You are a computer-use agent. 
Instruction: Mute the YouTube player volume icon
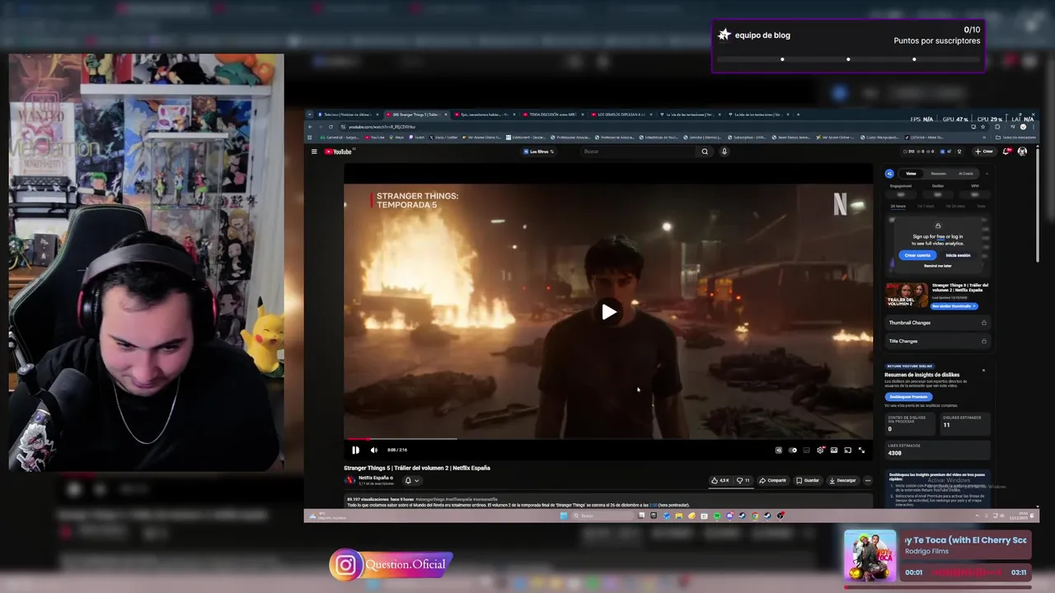point(373,451)
